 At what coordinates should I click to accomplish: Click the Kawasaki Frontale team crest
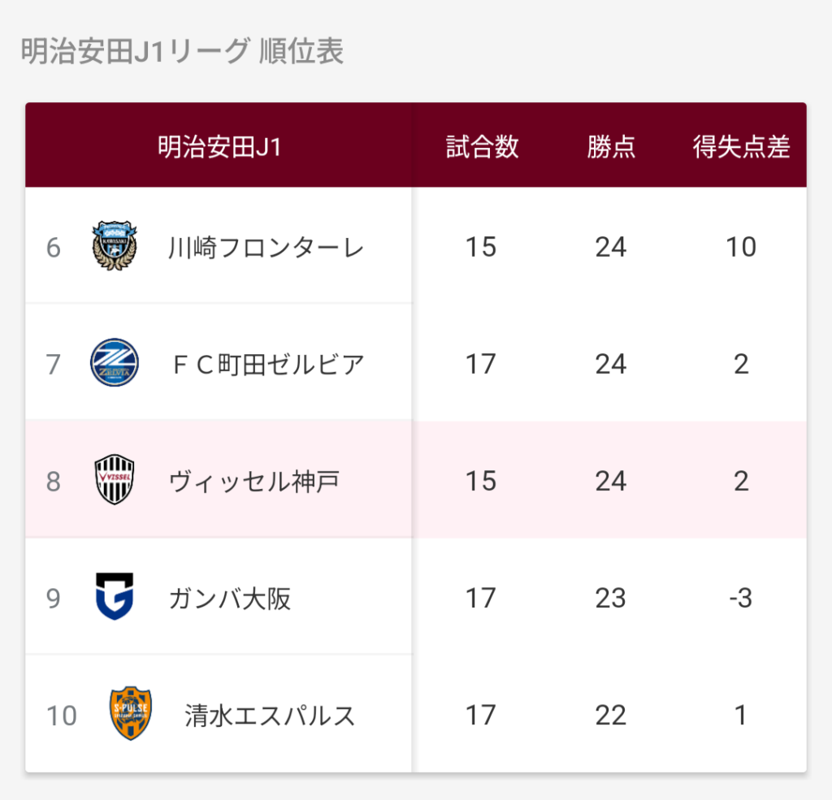[x=114, y=245]
